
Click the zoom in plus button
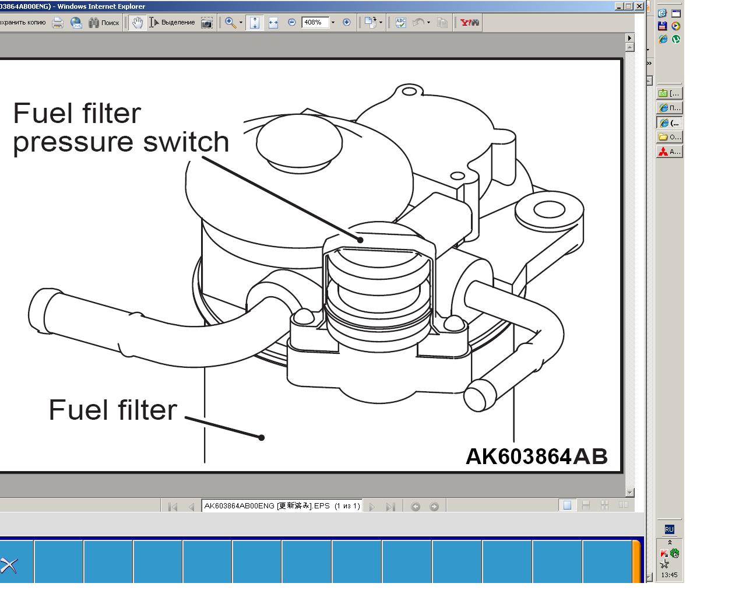[347, 23]
